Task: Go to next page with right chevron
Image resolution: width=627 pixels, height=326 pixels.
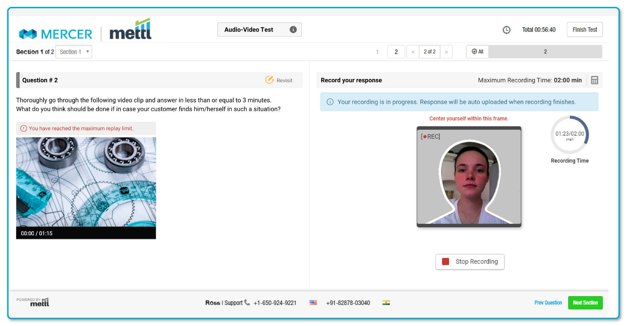Action: pos(446,52)
